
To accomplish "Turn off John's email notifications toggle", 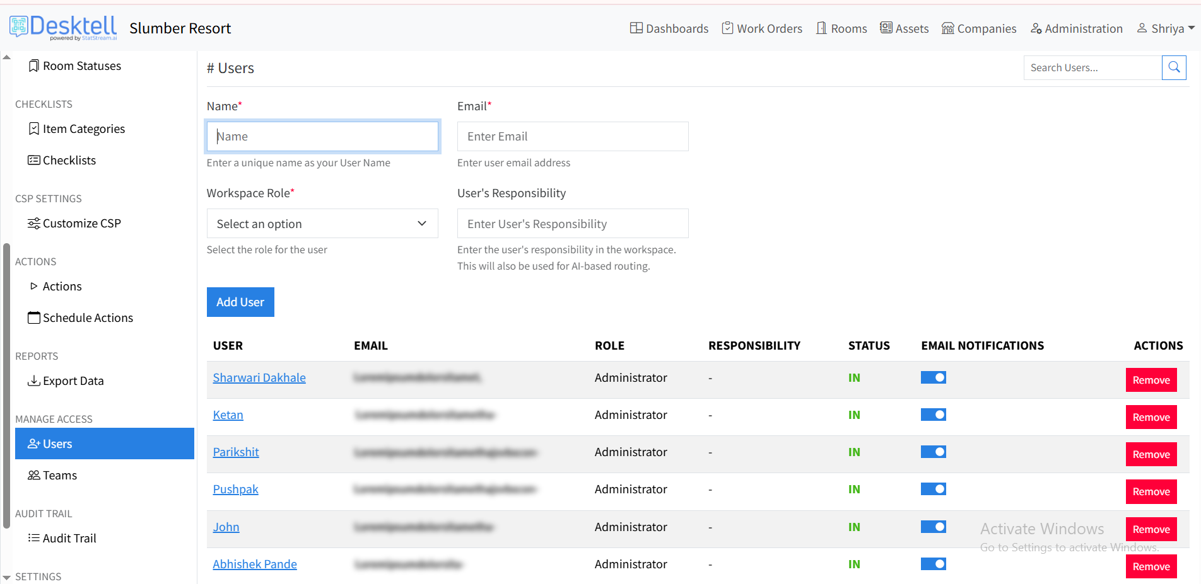I will coord(933,527).
